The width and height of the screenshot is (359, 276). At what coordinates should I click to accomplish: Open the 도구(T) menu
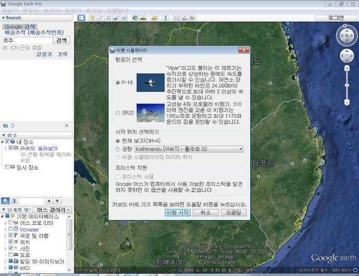[x=73, y=11]
